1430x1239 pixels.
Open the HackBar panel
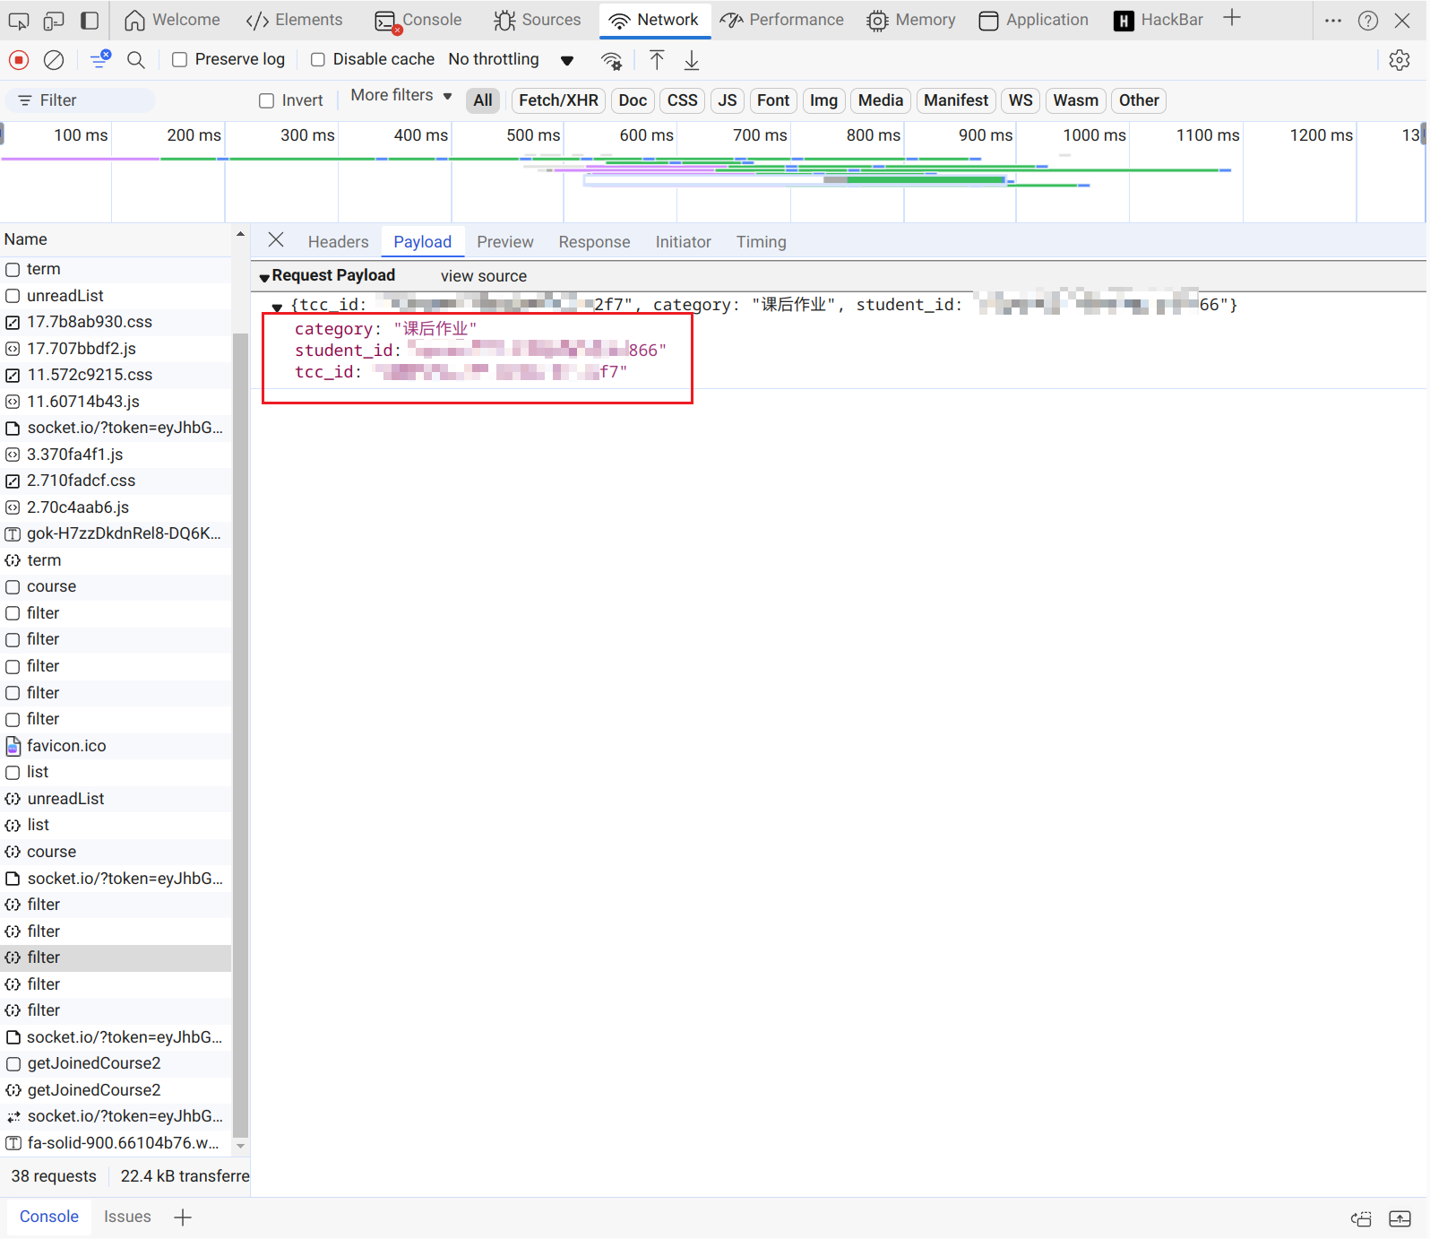(1158, 20)
